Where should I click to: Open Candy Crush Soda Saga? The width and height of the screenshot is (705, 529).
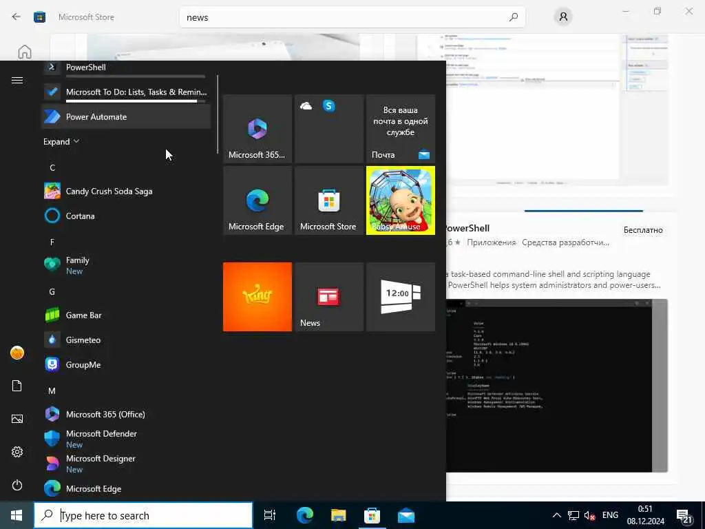coord(126,191)
